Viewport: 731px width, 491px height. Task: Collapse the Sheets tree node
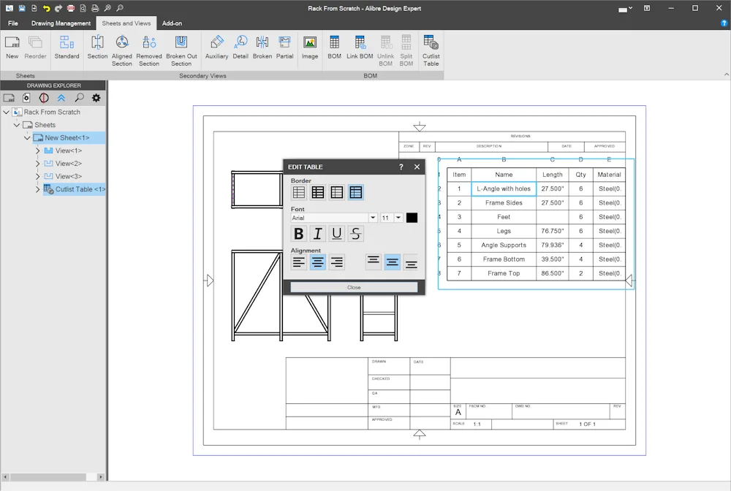pyautogui.click(x=17, y=125)
